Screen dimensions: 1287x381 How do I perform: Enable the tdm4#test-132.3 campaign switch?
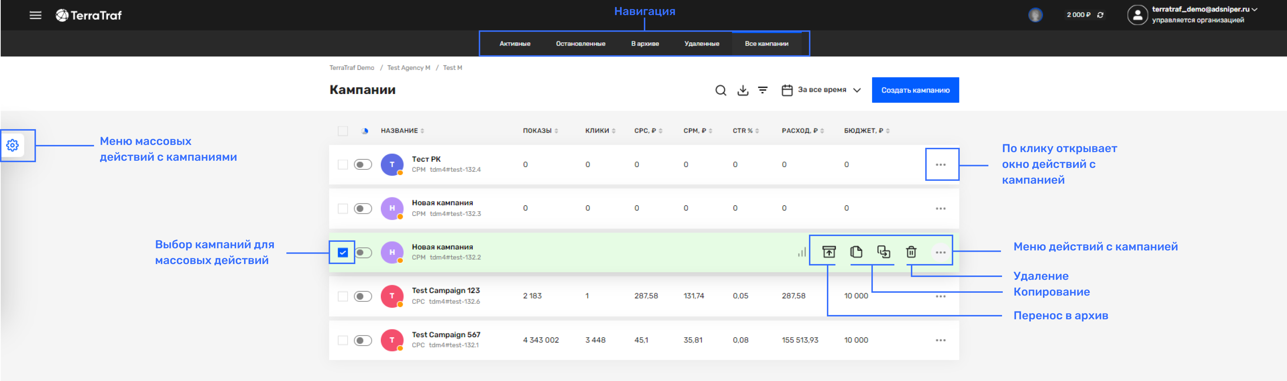click(x=363, y=208)
